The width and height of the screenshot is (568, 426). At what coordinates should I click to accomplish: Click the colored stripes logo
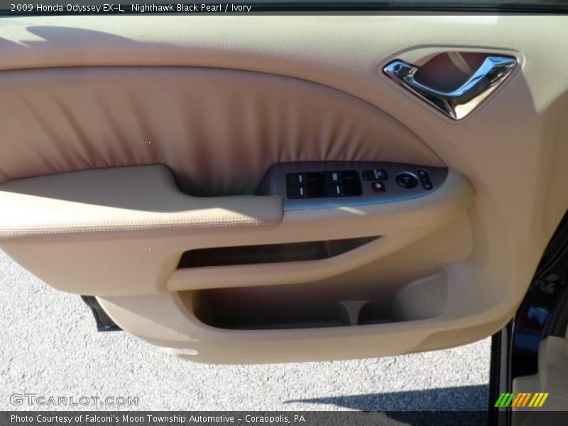(x=521, y=400)
